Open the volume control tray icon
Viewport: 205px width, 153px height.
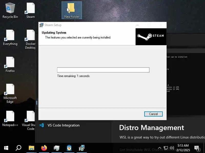click(x=172, y=148)
